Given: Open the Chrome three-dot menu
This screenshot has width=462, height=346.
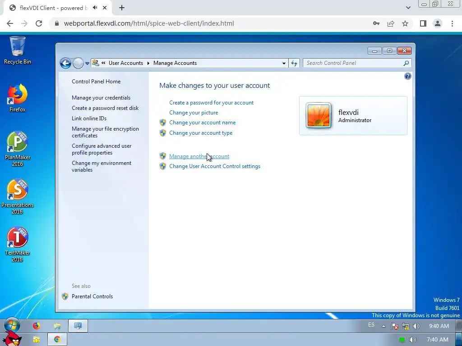Looking at the screenshot, I should click(452, 23).
